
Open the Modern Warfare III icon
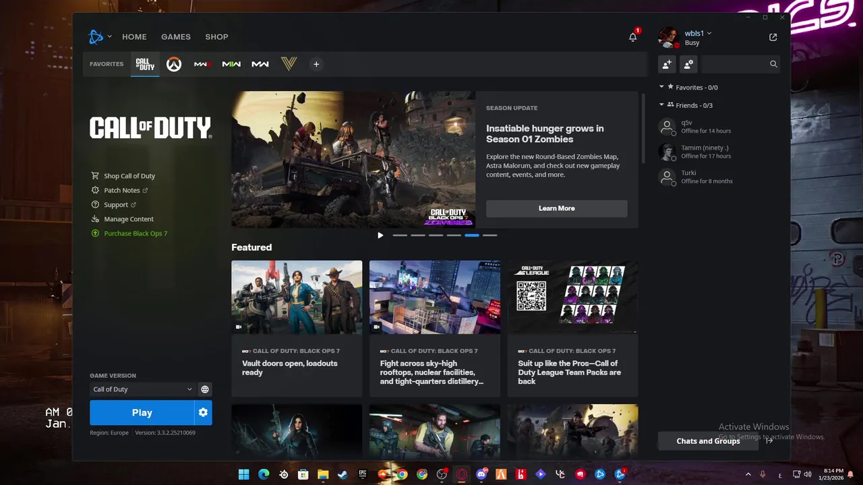point(202,64)
